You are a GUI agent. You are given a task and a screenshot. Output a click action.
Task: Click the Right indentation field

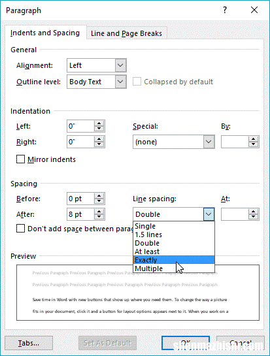pos(80,142)
